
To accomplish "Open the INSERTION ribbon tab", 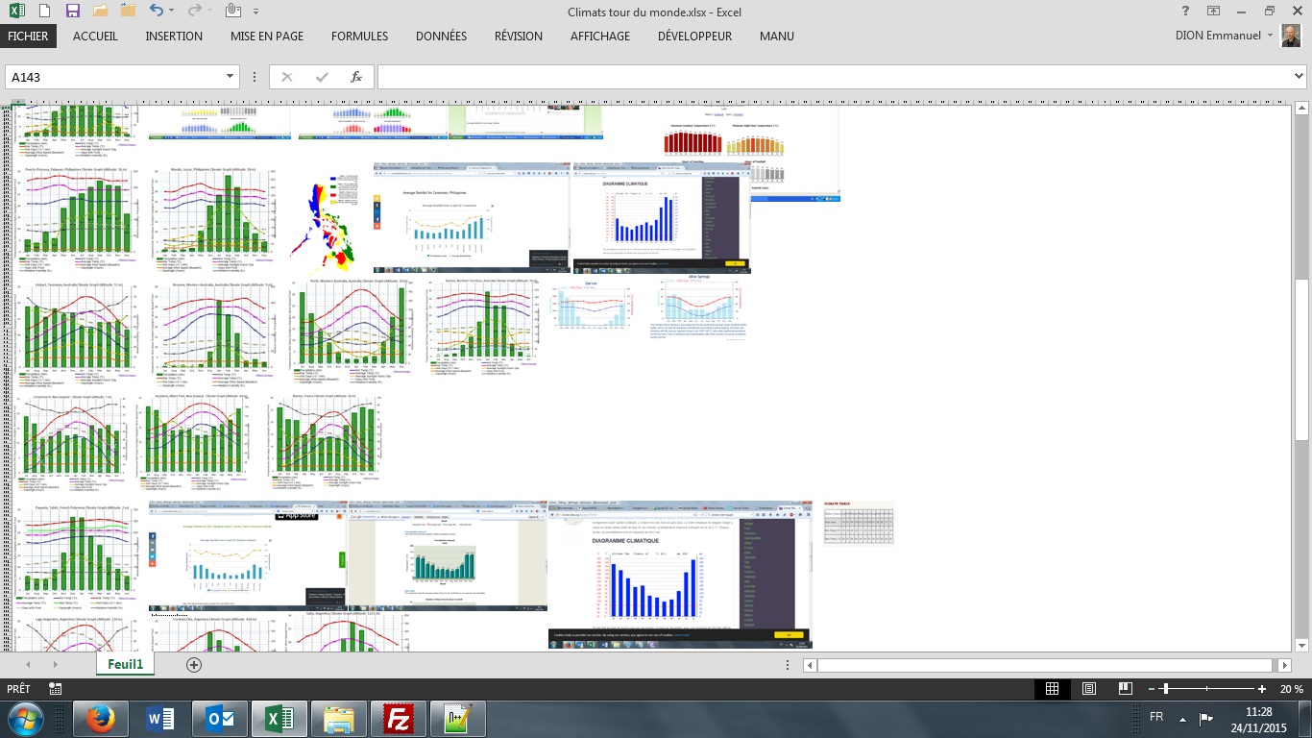I will 174,37.
